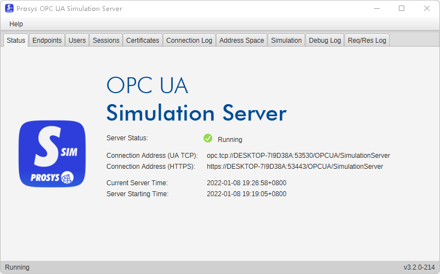Minimize the Simulation Server window
440x274 pixels.
[377, 8]
